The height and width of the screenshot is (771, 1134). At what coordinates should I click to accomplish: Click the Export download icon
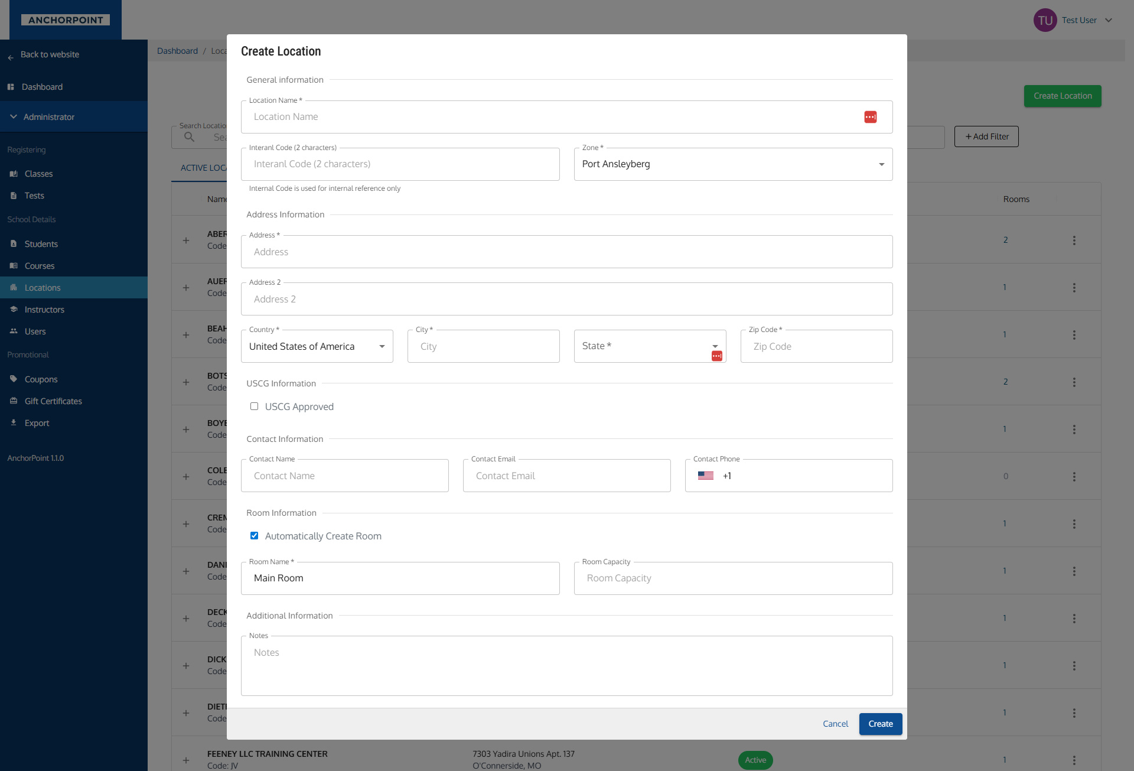point(13,422)
